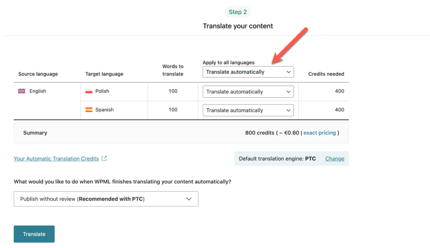Click Change to switch translation engine
The image size is (430, 248).
(x=335, y=159)
